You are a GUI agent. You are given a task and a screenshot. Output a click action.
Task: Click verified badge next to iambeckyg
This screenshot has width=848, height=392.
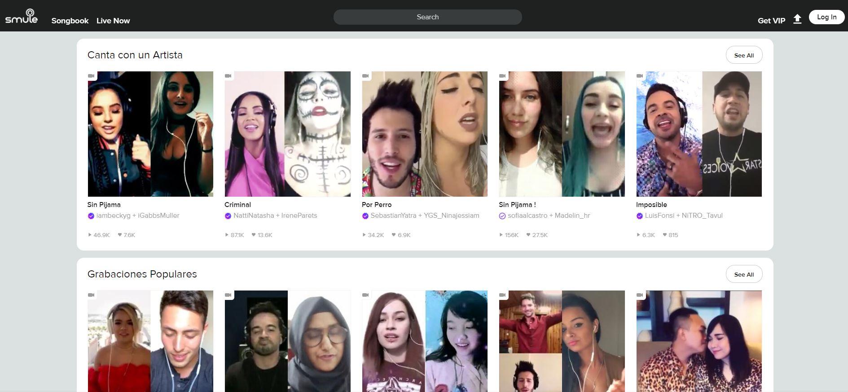point(91,216)
